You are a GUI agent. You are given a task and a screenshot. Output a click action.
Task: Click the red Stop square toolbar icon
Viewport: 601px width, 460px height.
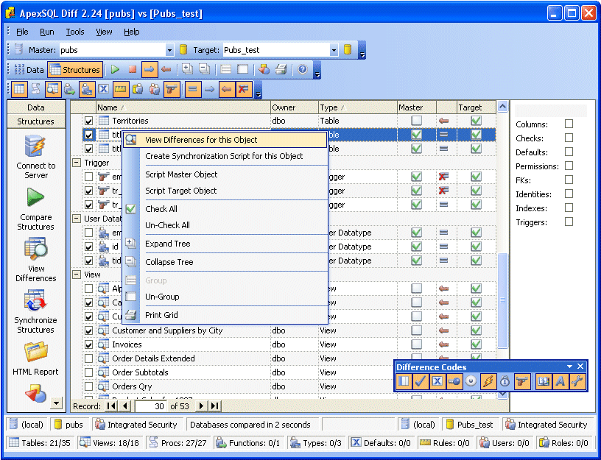click(x=133, y=70)
